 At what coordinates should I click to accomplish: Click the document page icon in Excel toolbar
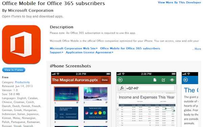coord(155,80)
